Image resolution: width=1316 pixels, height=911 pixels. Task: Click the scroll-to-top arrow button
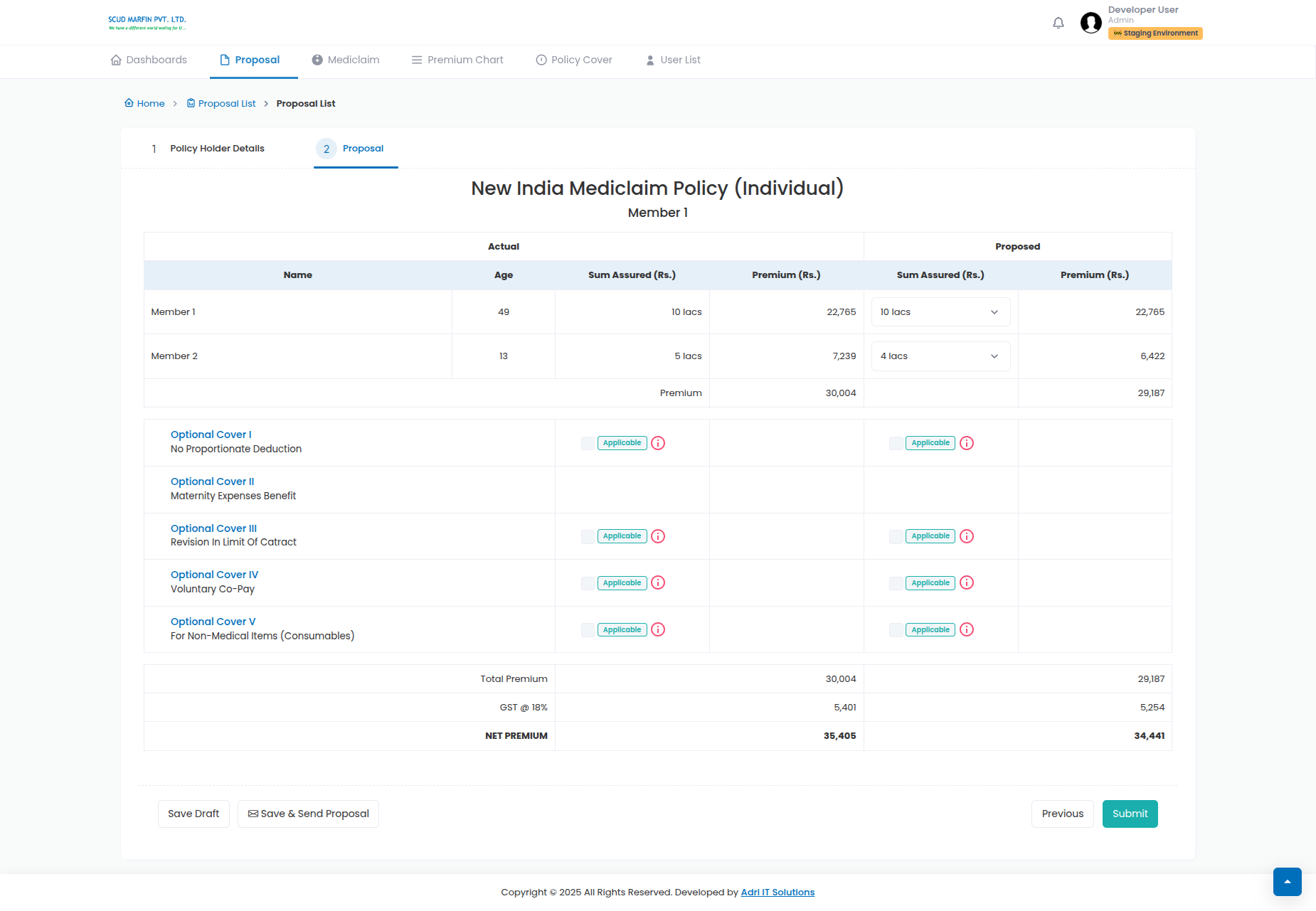(x=1287, y=882)
